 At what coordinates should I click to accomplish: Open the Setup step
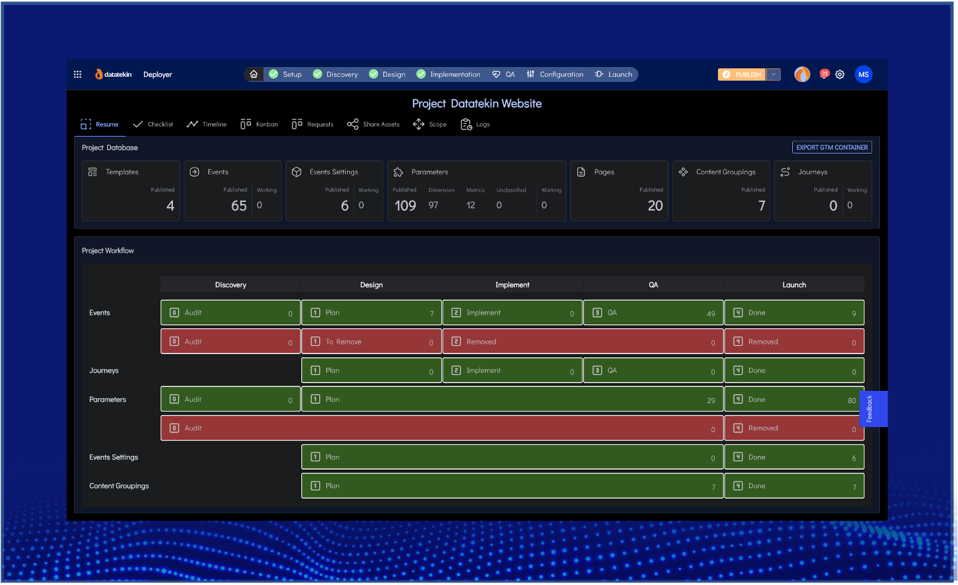285,74
